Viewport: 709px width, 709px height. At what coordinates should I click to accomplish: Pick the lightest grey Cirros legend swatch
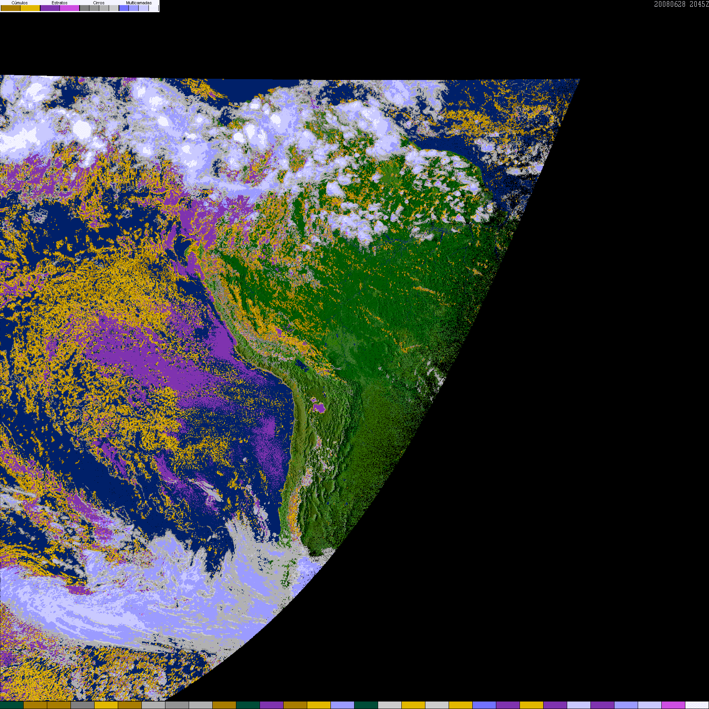pos(114,8)
